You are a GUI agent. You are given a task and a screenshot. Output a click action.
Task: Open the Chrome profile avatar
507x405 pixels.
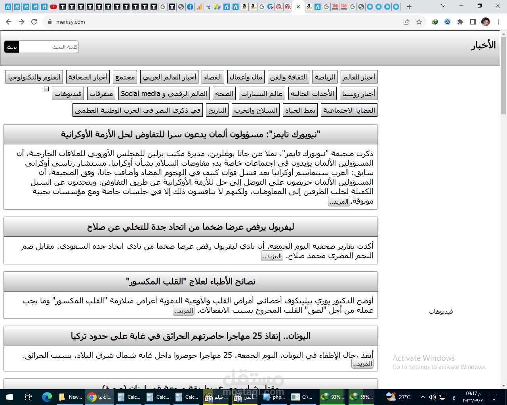(486, 22)
